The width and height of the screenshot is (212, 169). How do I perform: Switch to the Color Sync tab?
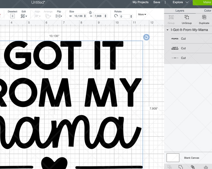[x=207, y=11]
